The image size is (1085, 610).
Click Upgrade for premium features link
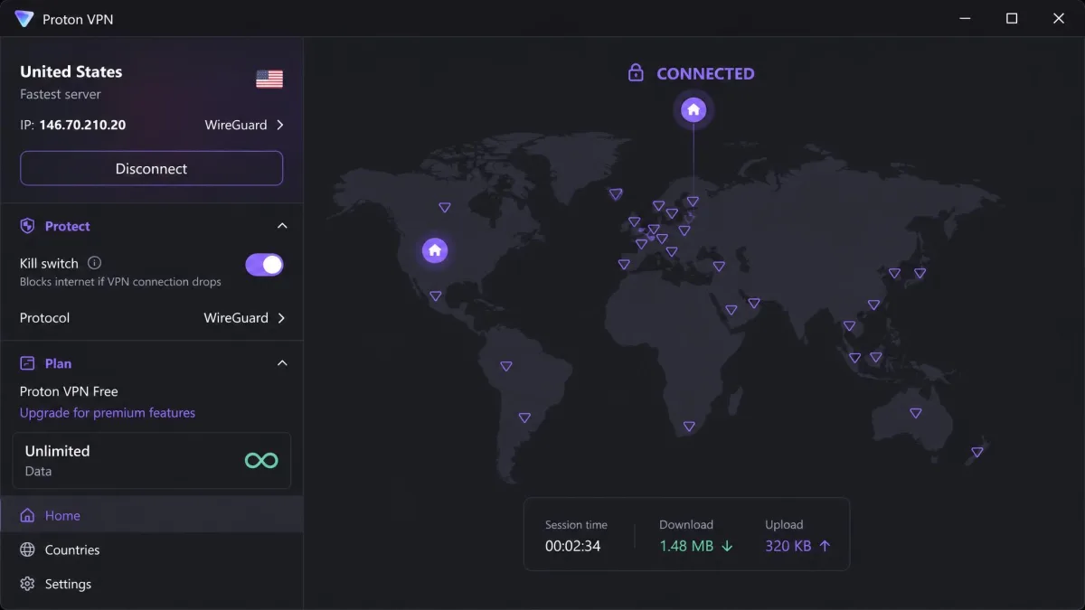[108, 413]
